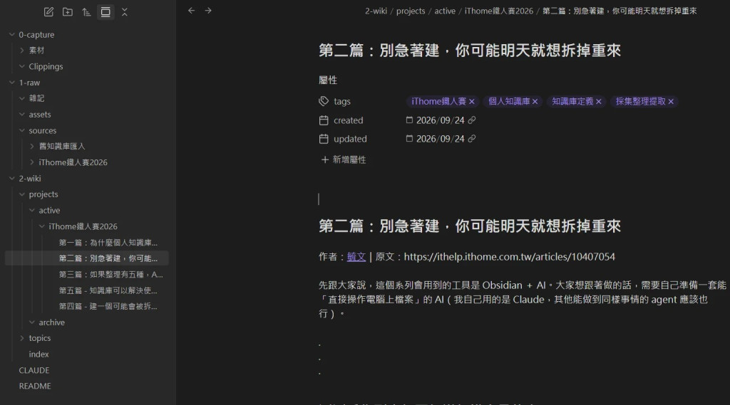Collapse the 2-wiki folder
Screen dimensions: 730x405
[x=12, y=178]
